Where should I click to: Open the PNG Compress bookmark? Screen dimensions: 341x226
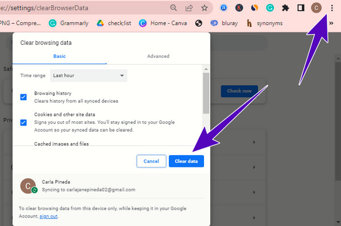[20, 23]
